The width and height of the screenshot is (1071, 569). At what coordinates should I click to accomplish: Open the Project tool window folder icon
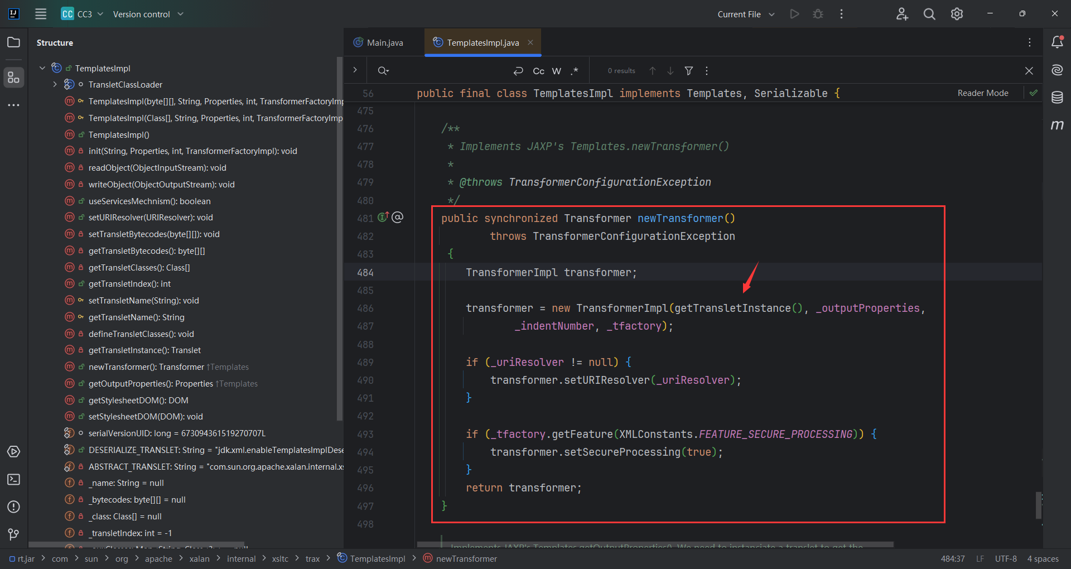[14, 42]
